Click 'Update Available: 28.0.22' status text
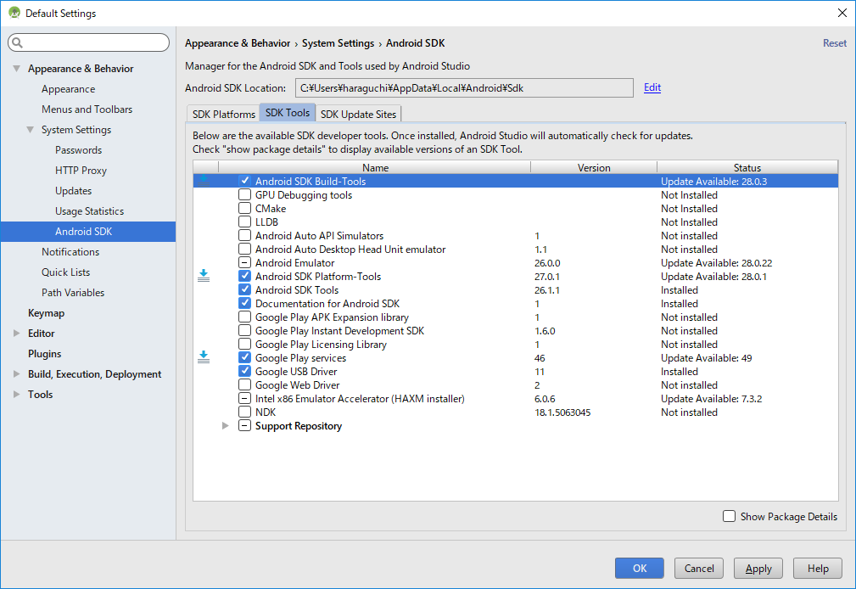This screenshot has width=856, height=589. tap(716, 263)
